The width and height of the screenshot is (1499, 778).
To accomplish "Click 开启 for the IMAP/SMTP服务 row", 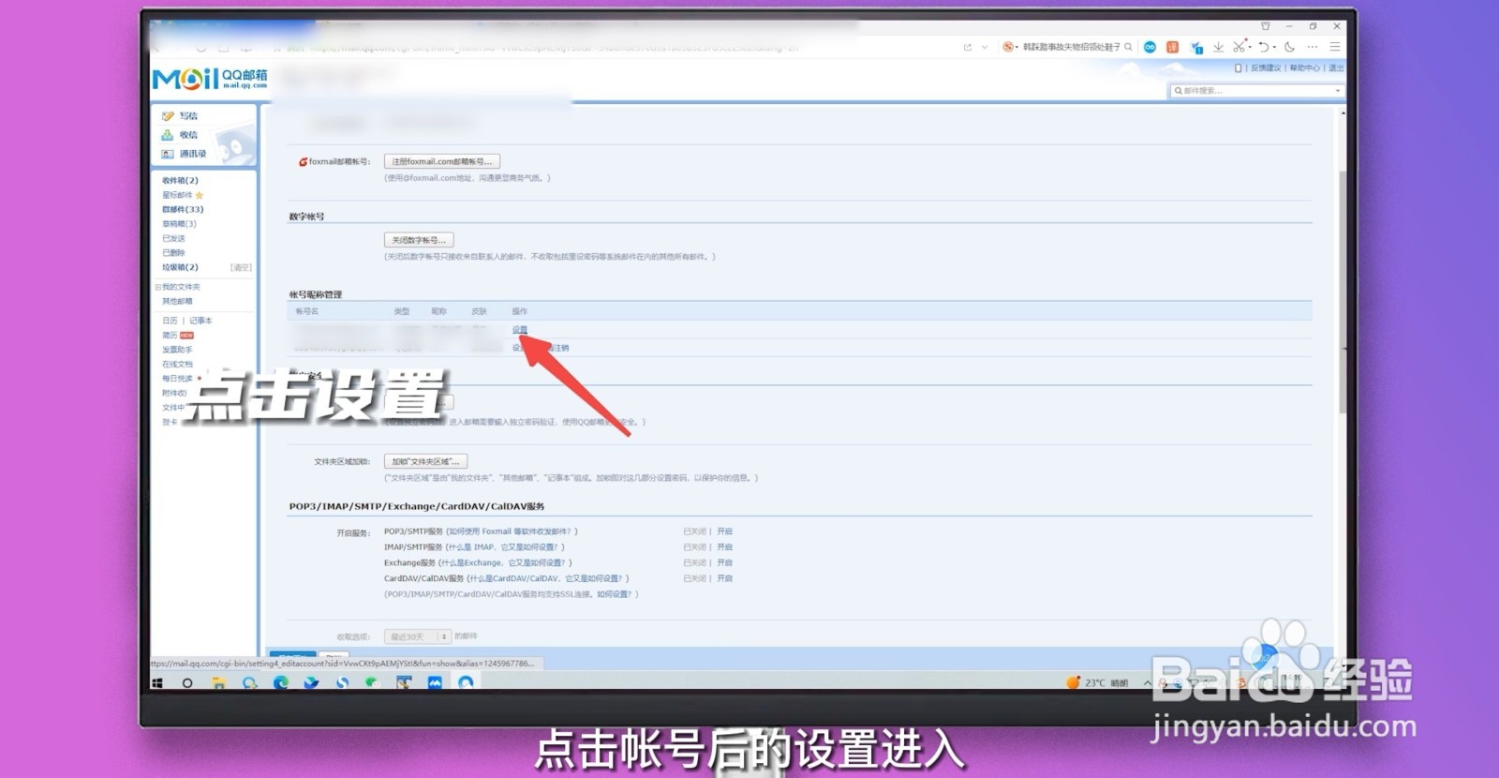I will tap(724, 547).
